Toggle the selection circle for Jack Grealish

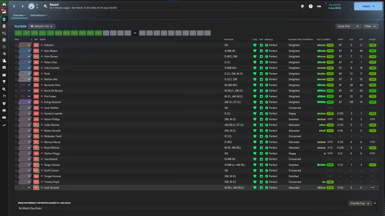click(x=16, y=187)
